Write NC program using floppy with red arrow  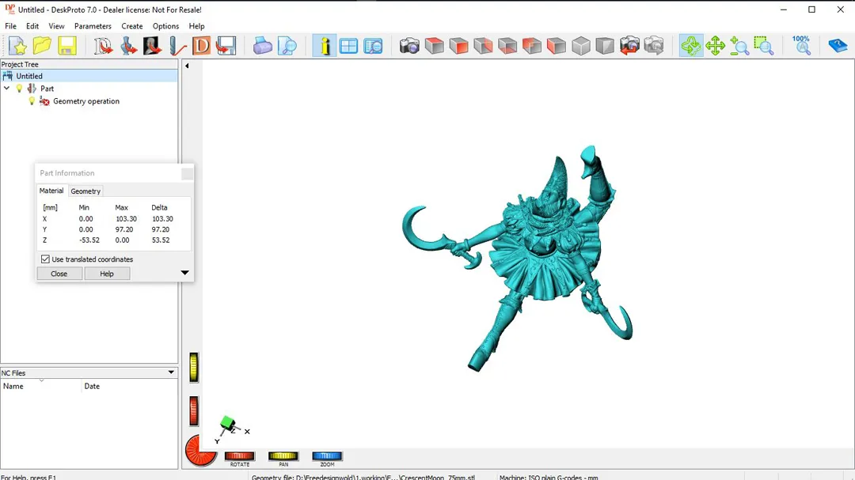pos(226,46)
